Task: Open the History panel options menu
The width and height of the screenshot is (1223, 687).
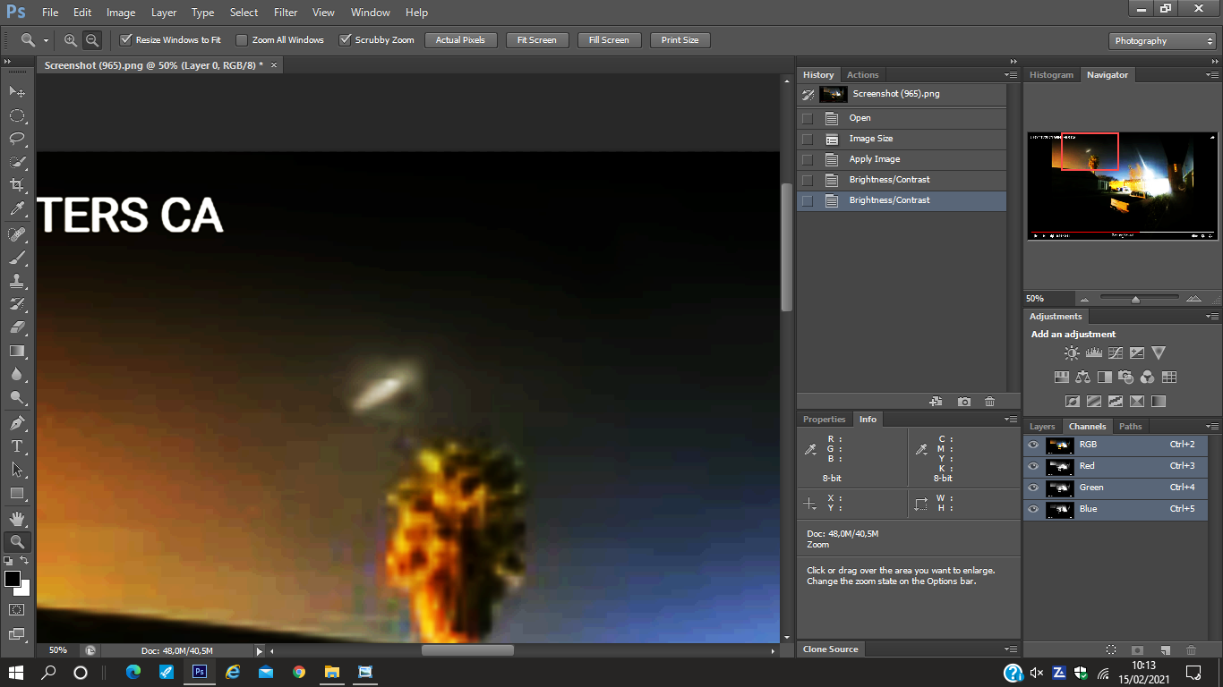Action: (1011, 75)
